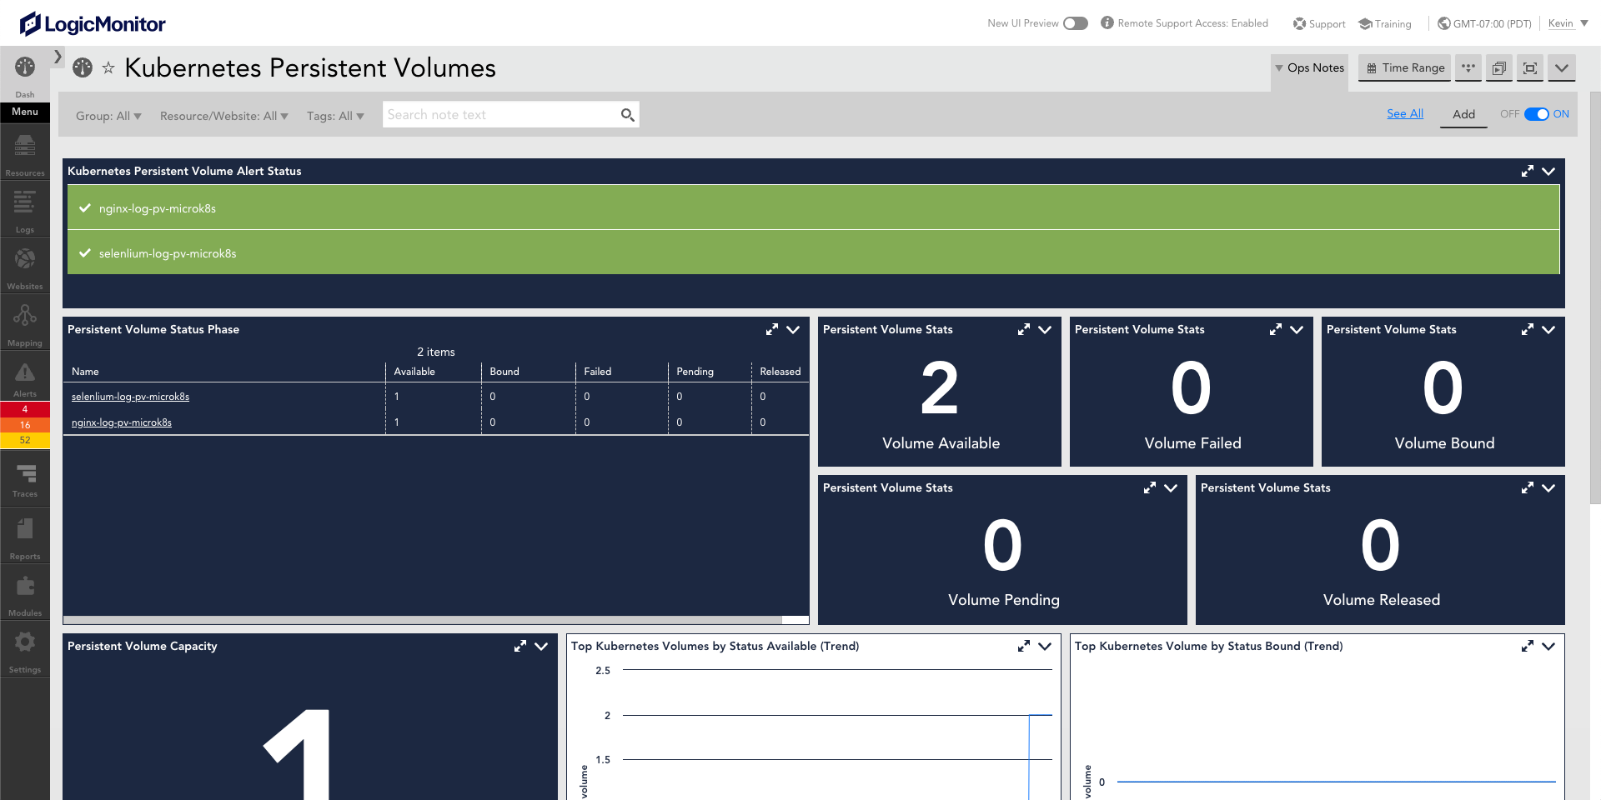Click the Status Phase table horizontal scrollbar

click(x=423, y=620)
